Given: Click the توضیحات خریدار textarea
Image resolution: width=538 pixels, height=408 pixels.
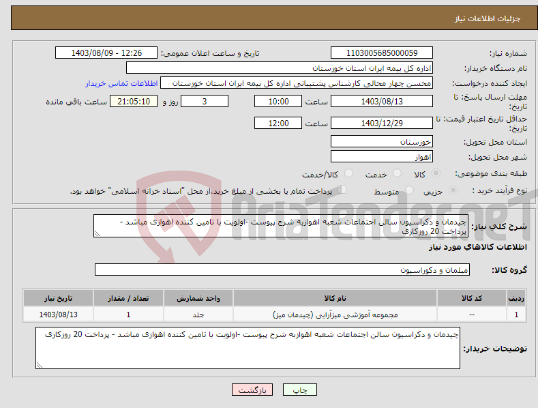Looking at the screenshot, I should point(248,348).
